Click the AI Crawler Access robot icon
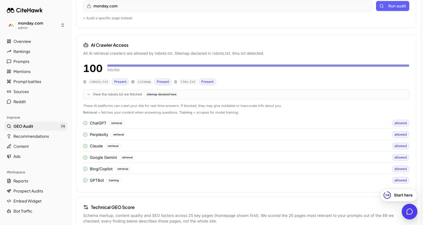The width and height of the screenshot is (423, 225). 86,45
